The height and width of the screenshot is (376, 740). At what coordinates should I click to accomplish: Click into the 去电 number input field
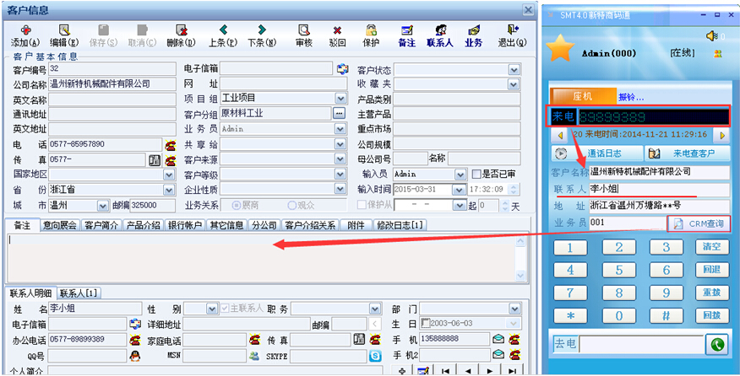coord(640,344)
